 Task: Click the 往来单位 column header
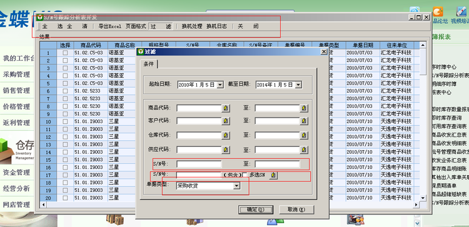pos(397,45)
